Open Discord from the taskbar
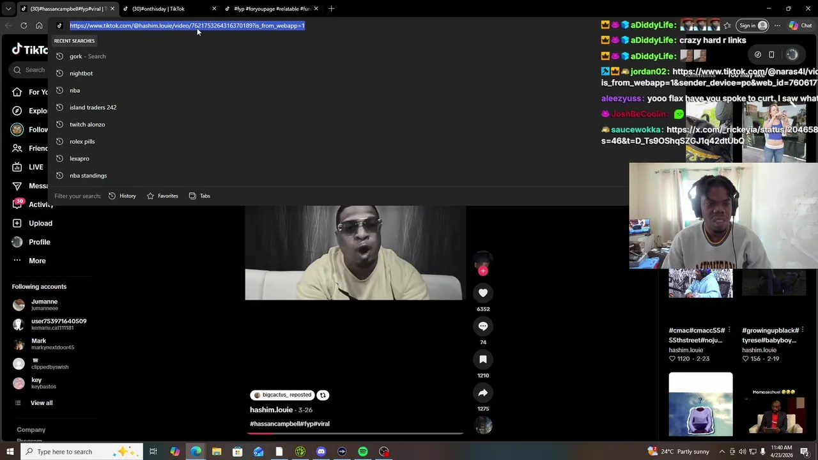 (x=321, y=452)
